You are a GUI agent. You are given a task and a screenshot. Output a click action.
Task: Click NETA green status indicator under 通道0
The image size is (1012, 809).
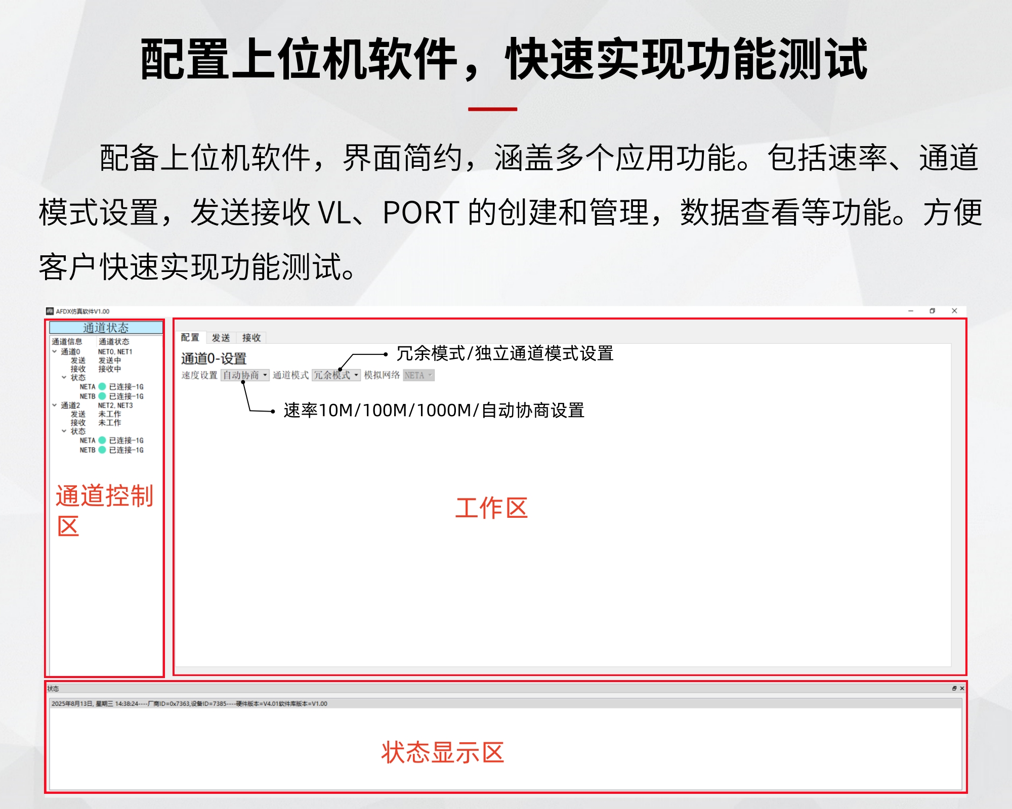coord(102,387)
